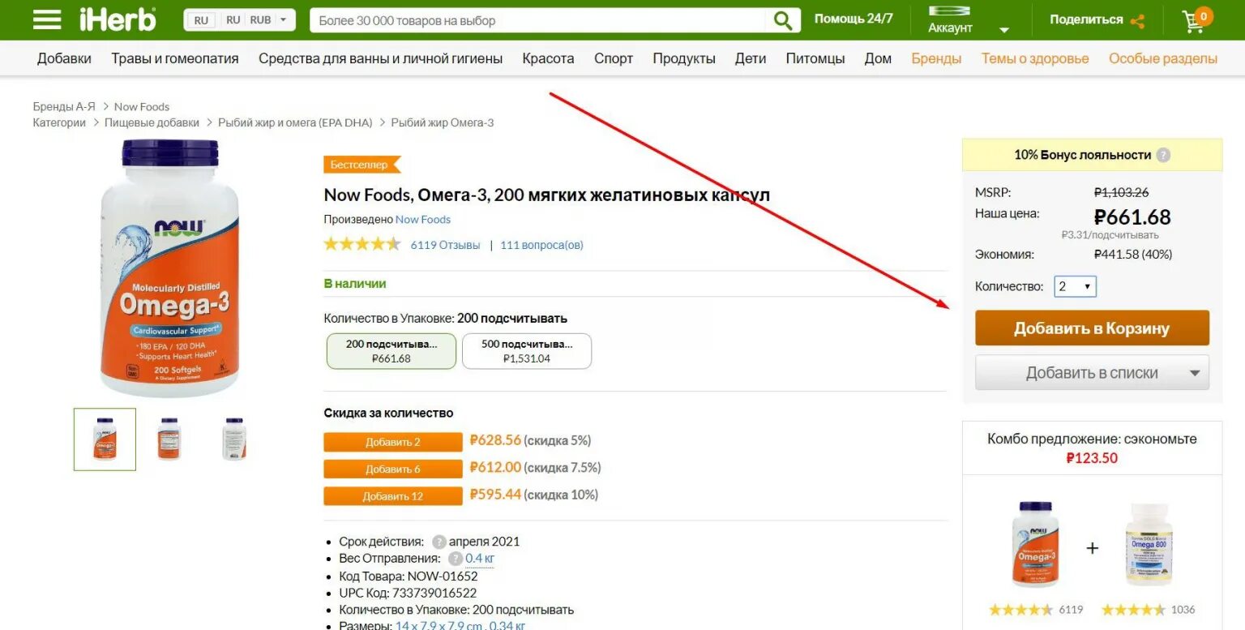Click Помощь 24/7 link

pos(854,19)
